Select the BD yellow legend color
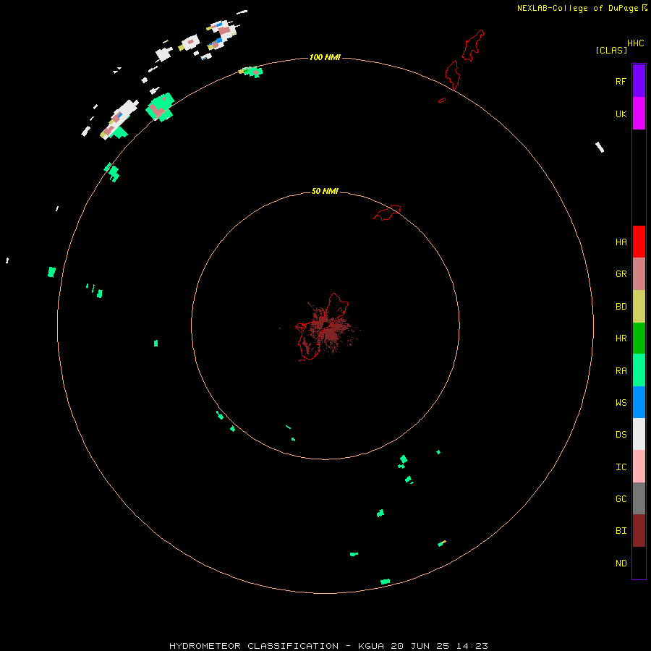 pyautogui.click(x=639, y=306)
